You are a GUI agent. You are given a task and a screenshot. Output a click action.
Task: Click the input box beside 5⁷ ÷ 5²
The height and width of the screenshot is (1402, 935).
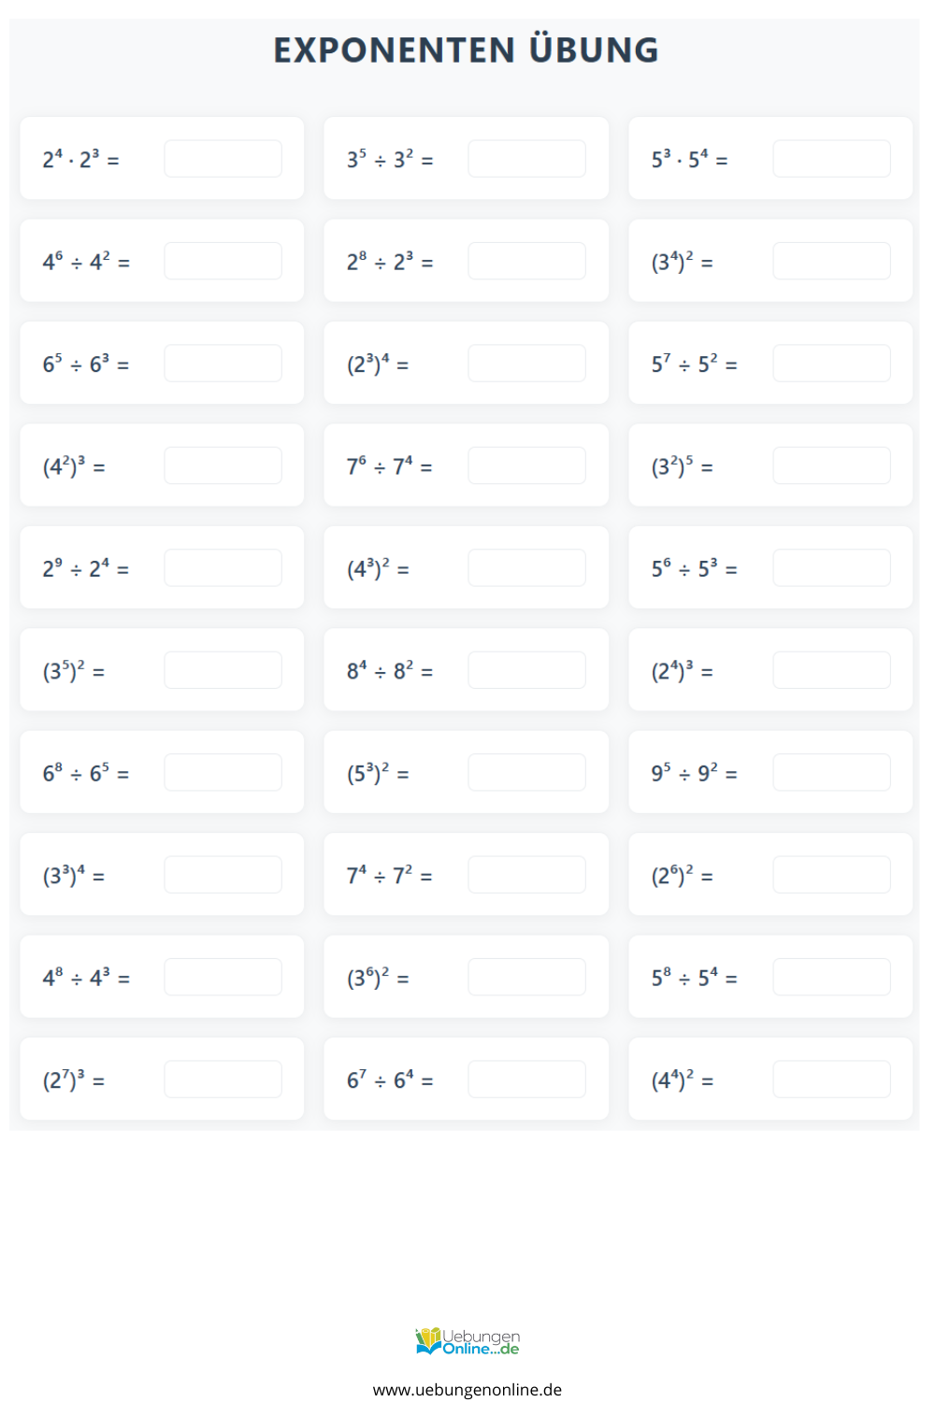tap(831, 364)
